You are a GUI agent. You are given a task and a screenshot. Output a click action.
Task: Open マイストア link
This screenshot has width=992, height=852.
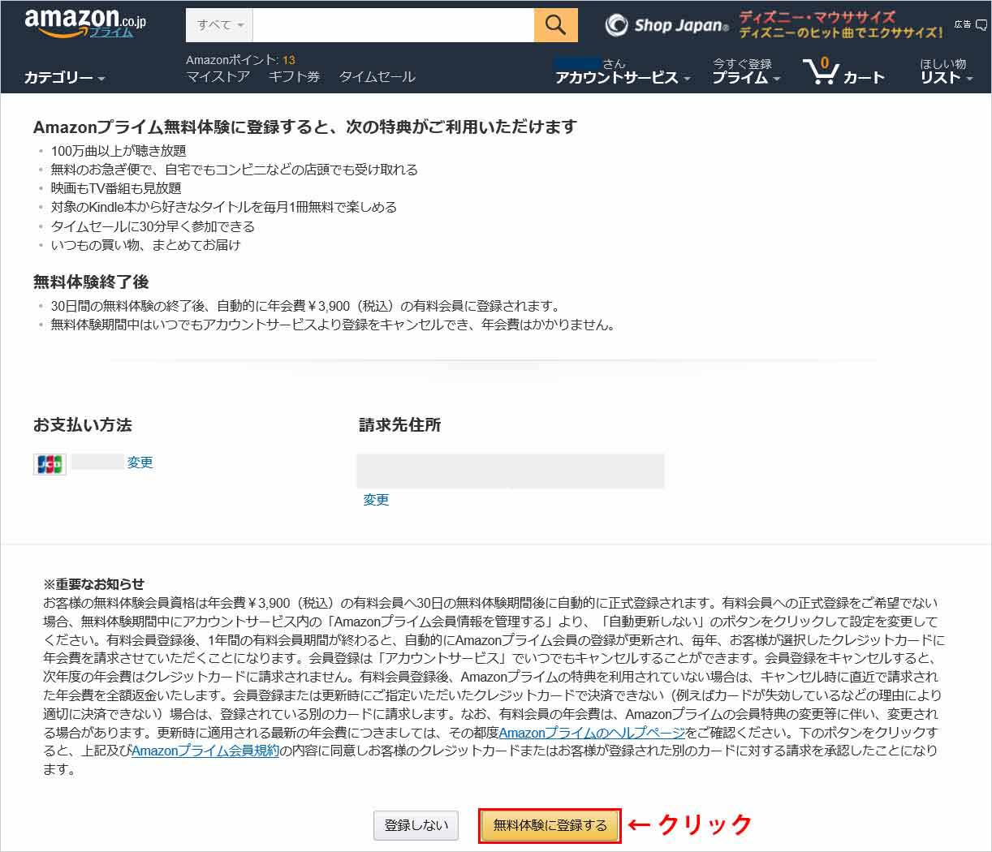pos(218,76)
